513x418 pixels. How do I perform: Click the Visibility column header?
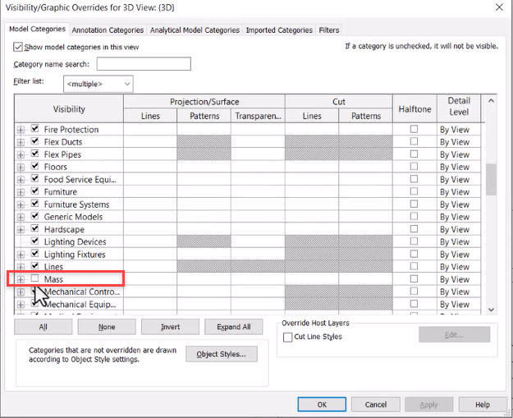point(69,109)
